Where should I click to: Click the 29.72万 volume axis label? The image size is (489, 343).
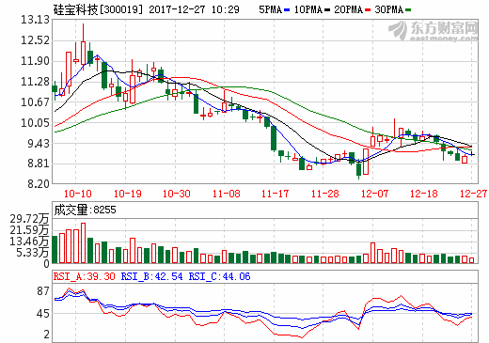click(29, 219)
